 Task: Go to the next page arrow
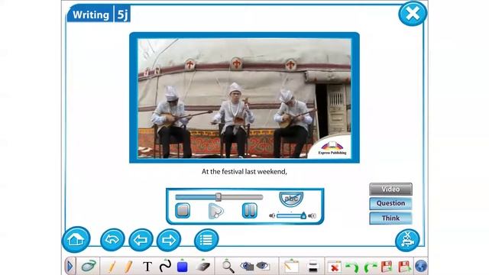(x=169, y=240)
